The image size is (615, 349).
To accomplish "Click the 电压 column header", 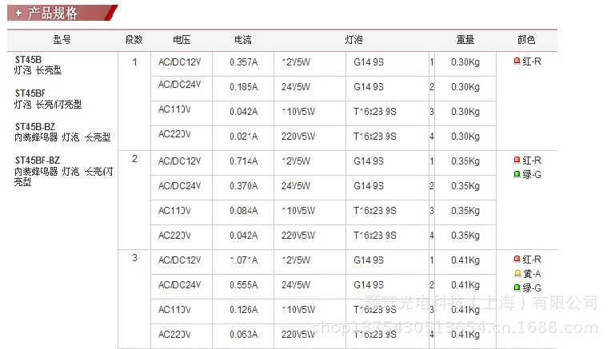I will click(x=182, y=40).
